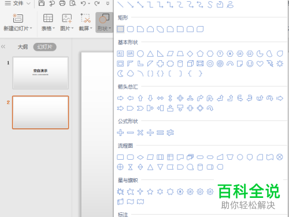Select the up arrow in 箭头总汇
The image size is (289, 217).
click(x=140, y=98)
